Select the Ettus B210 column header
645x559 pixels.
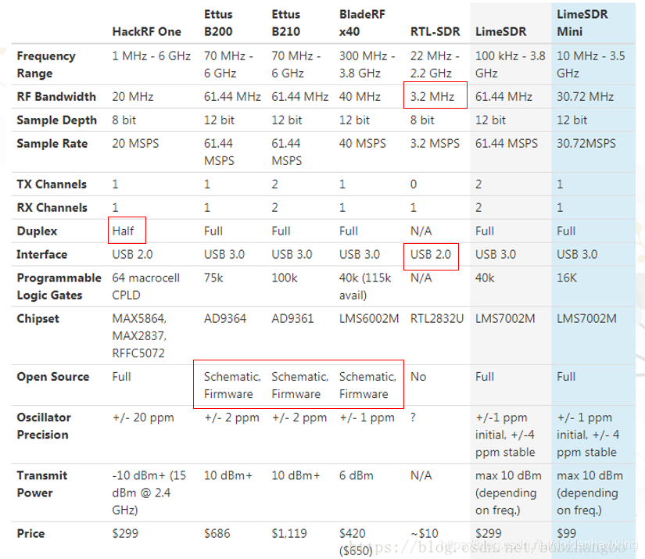(286, 23)
